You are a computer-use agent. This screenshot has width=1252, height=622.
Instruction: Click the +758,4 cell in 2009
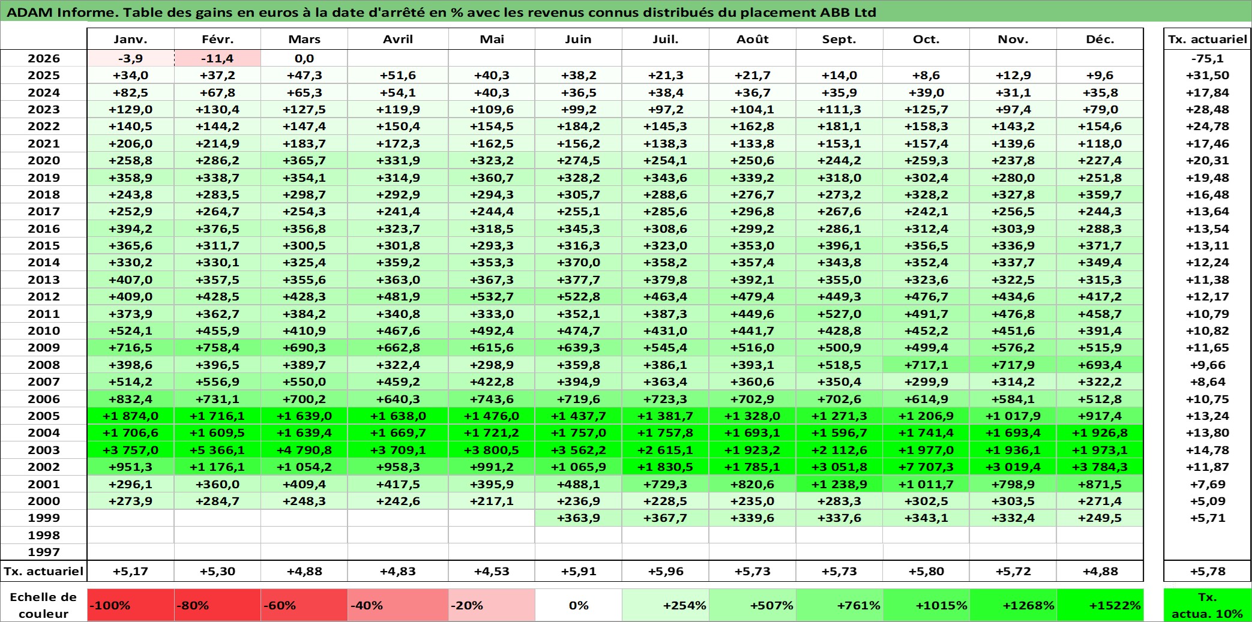[217, 347]
